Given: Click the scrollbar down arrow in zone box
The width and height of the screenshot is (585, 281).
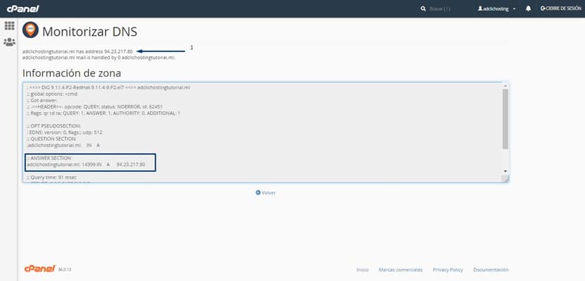Looking at the screenshot, I should tap(505, 171).
